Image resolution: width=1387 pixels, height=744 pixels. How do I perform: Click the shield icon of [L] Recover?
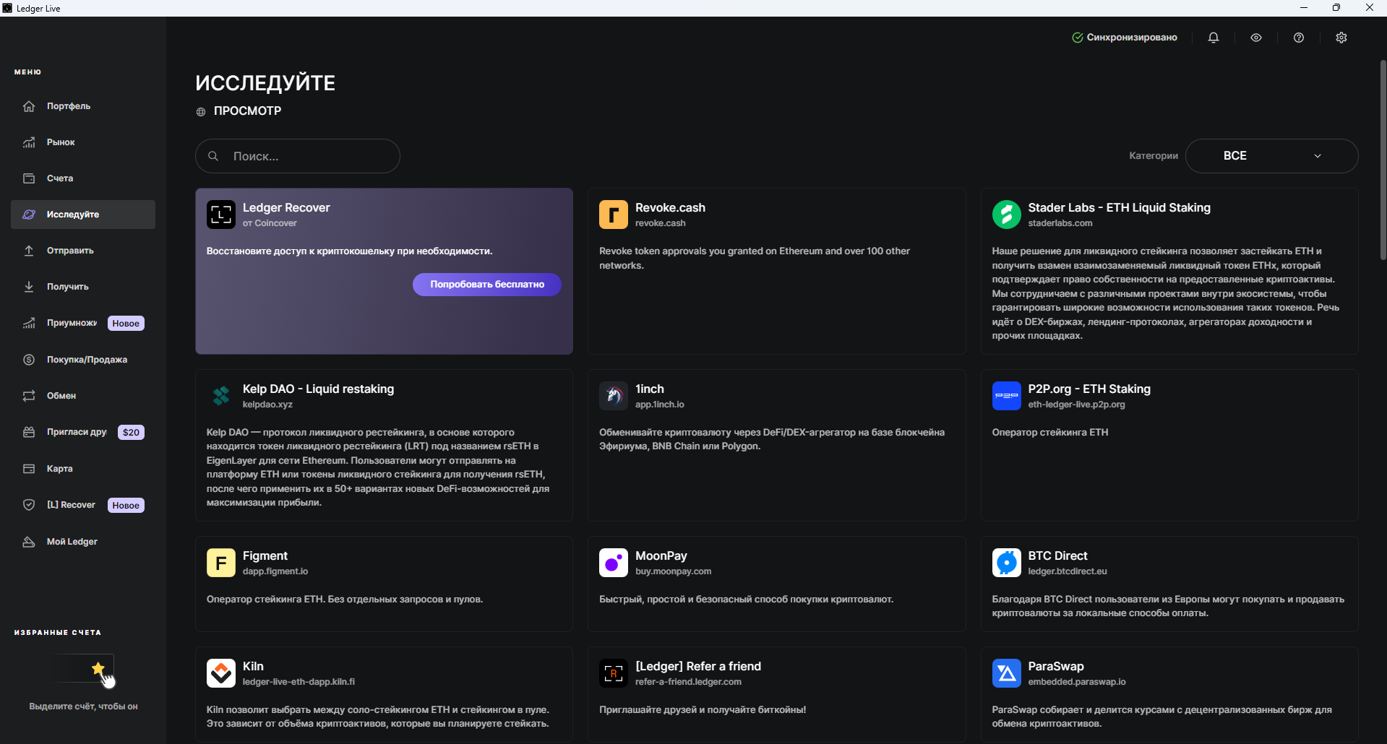tap(29, 505)
